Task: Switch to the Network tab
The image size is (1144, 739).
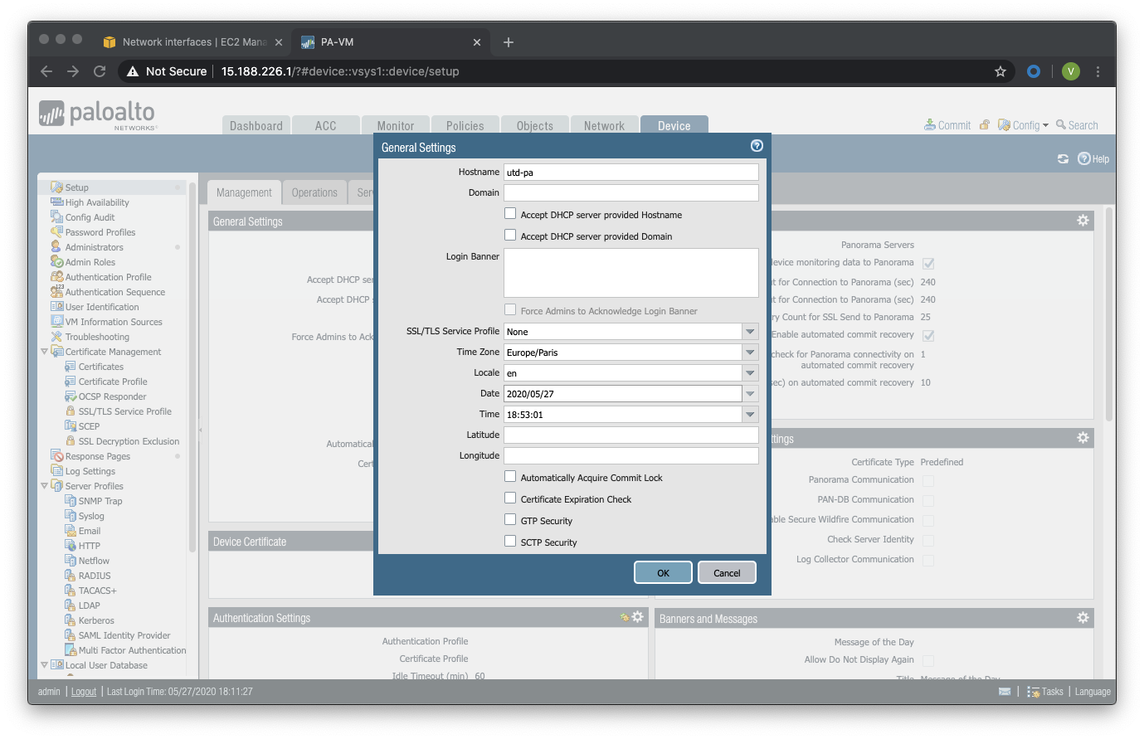Action: click(x=604, y=125)
